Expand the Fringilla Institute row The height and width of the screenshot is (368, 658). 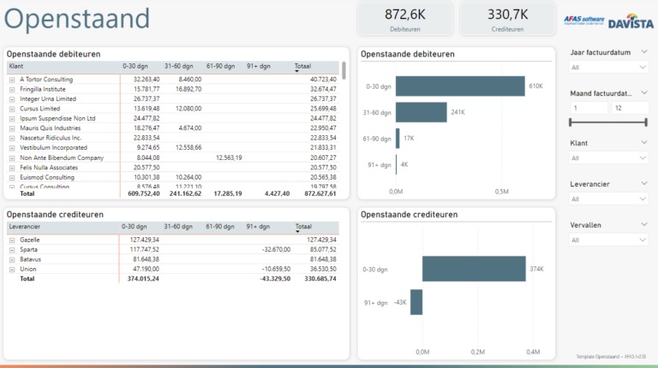click(12, 89)
